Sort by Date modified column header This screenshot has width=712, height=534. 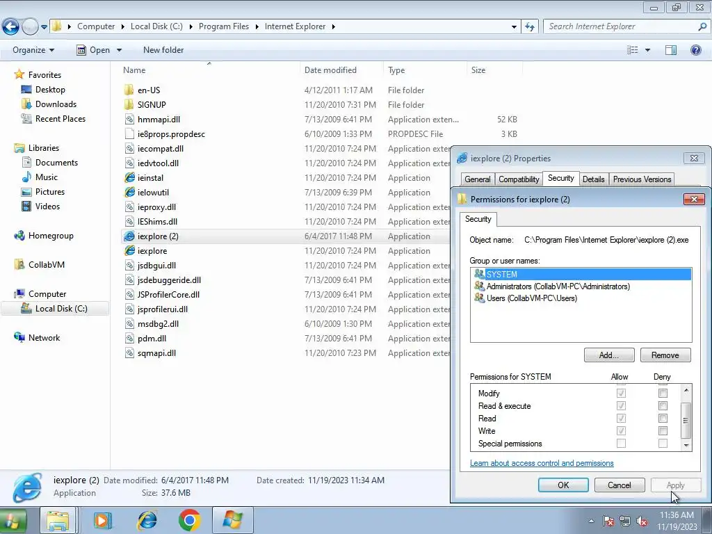(330, 70)
